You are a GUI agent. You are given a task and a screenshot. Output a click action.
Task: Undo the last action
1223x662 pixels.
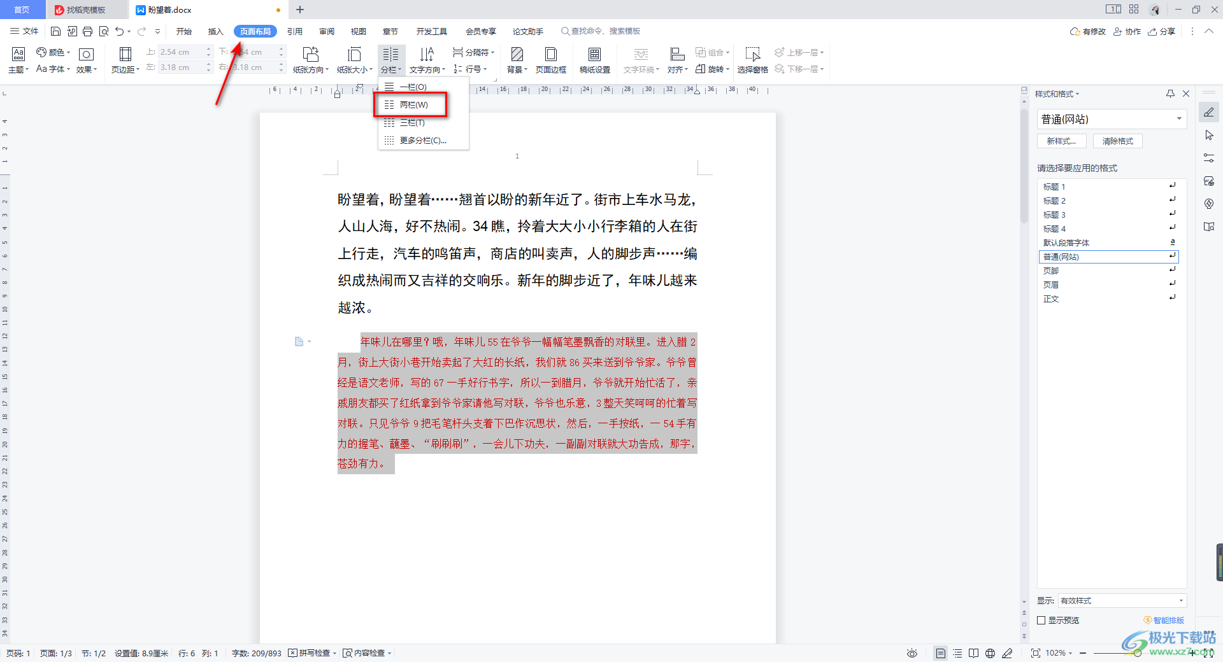click(x=119, y=31)
